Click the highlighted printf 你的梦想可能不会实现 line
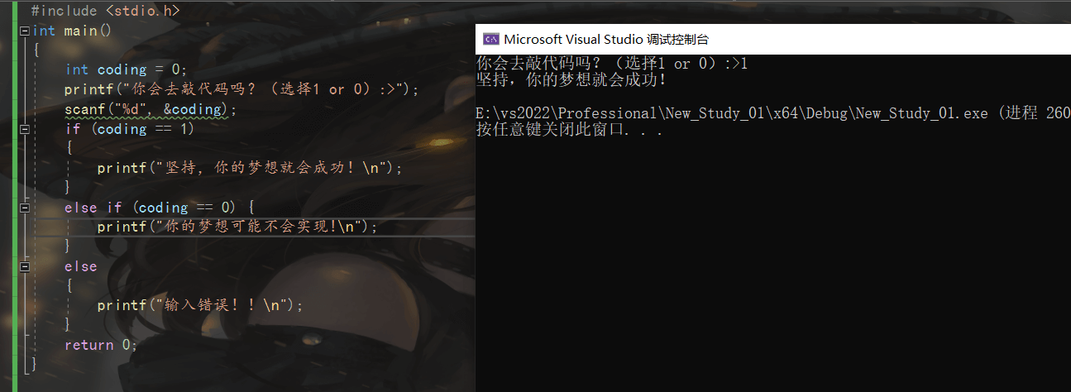This screenshot has width=1071, height=392. coord(237,227)
